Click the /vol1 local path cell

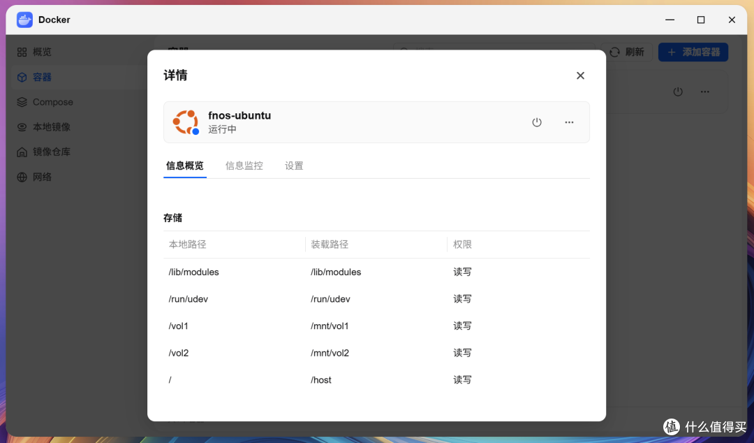pyautogui.click(x=179, y=326)
